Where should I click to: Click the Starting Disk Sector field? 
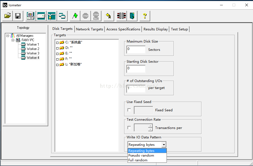[136, 69]
